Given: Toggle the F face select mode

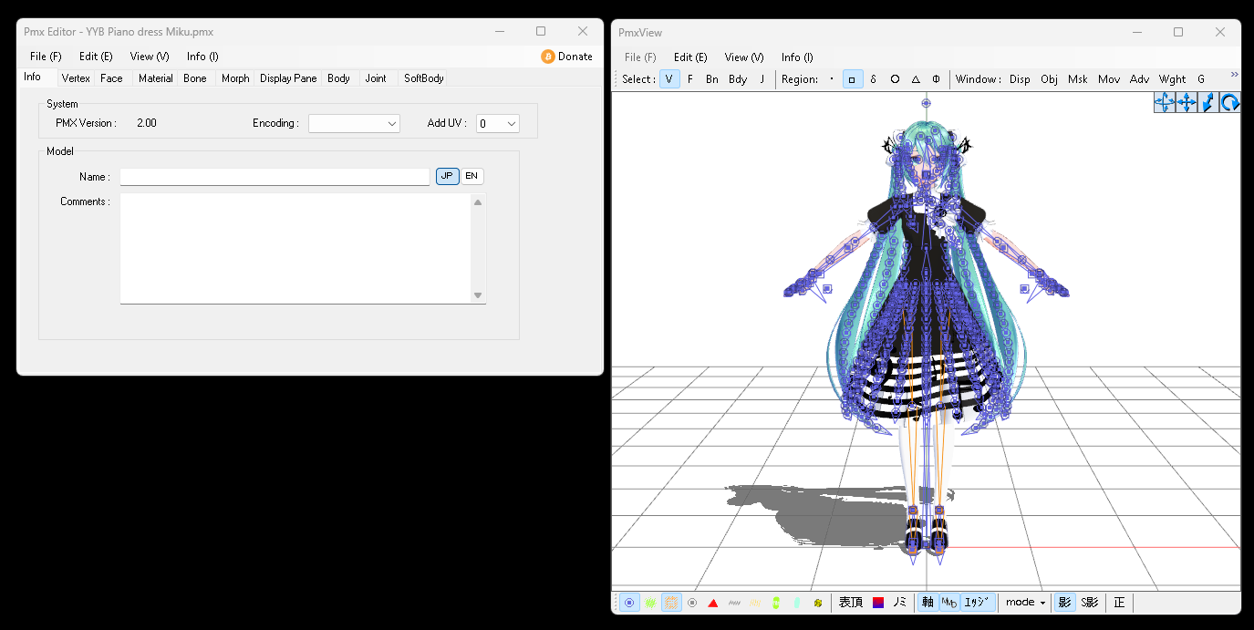Looking at the screenshot, I should 690,79.
